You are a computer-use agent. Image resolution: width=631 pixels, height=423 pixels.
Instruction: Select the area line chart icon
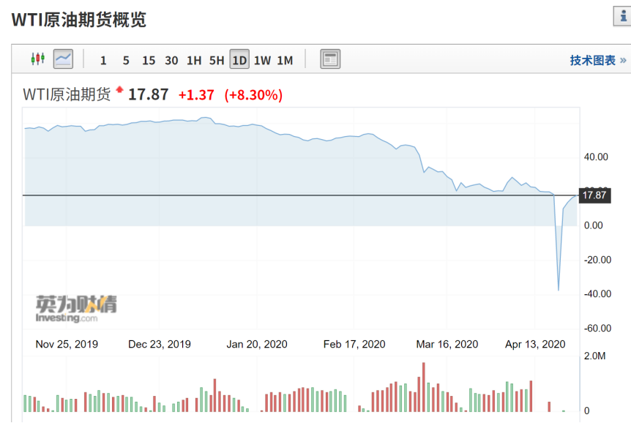(x=63, y=59)
